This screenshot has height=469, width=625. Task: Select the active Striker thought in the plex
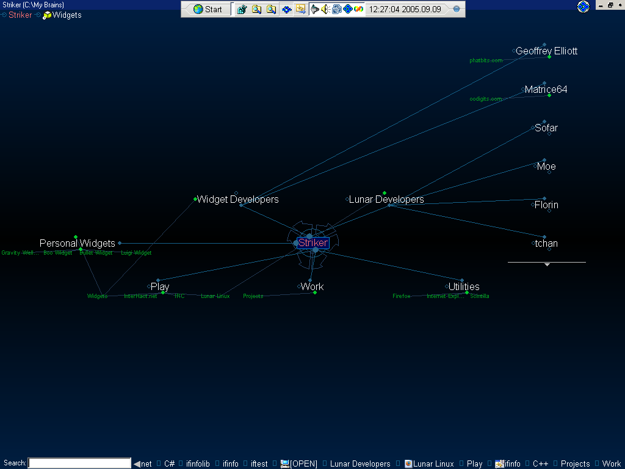point(313,243)
